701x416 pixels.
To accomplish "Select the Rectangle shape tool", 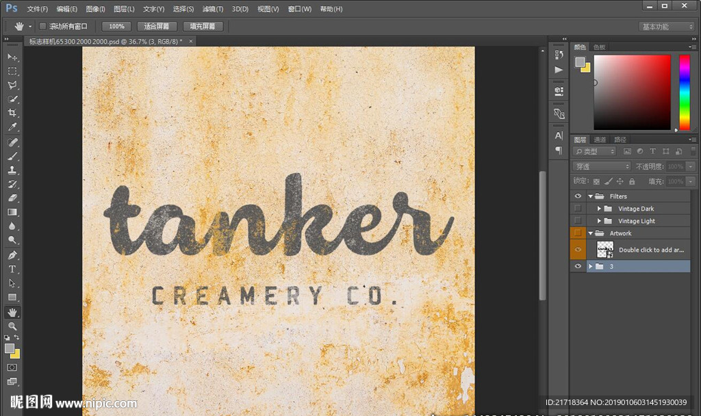I will pyautogui.click(x=12, y=297).
